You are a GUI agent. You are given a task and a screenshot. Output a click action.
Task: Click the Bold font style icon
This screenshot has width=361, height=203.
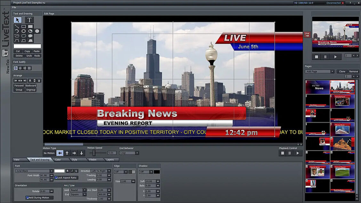click(x=68, y=171)
